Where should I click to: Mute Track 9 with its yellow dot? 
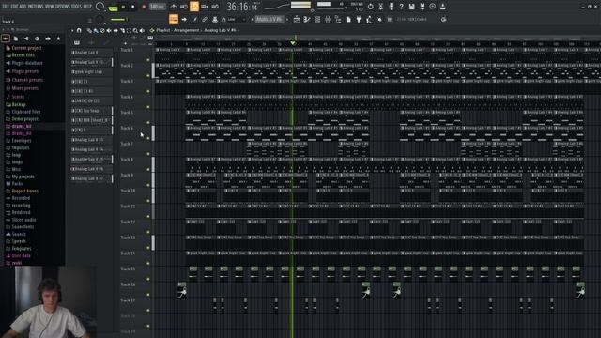148,185
